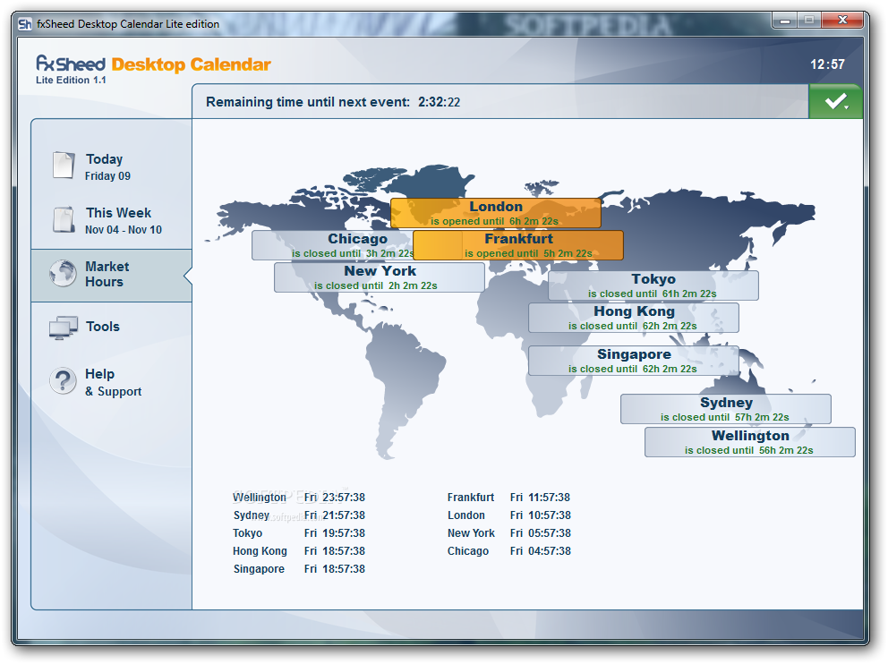Click the Frankfurt time Fri 11:57:38

click(540, 498)
